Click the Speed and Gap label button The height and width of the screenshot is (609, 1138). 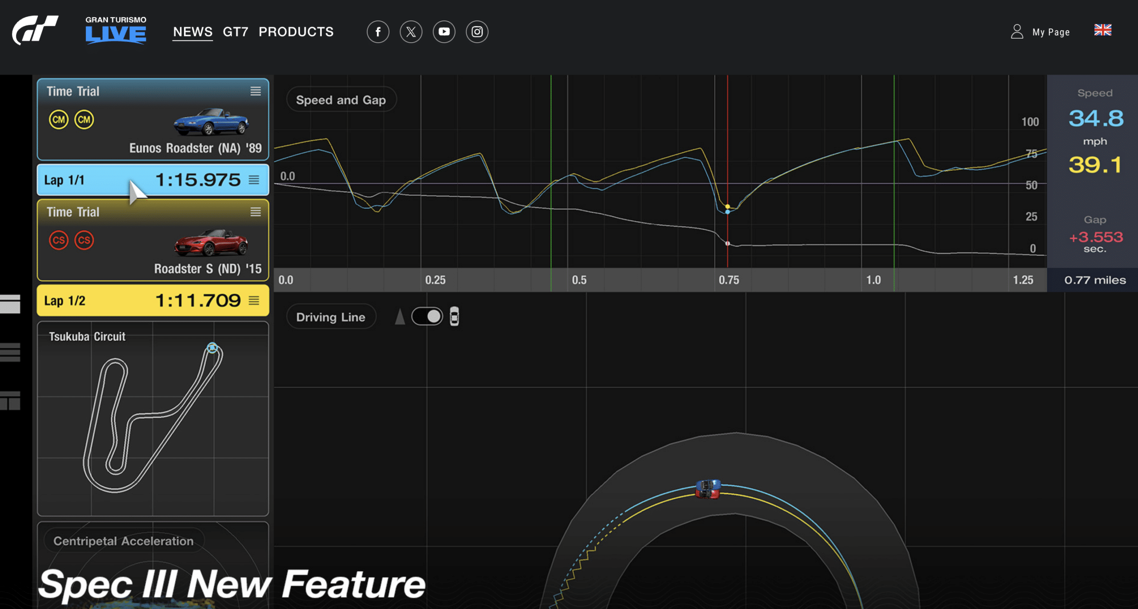(x=341, y=100)
